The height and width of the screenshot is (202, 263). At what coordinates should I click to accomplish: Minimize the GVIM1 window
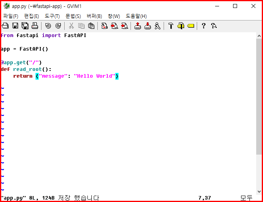point(217,6)
